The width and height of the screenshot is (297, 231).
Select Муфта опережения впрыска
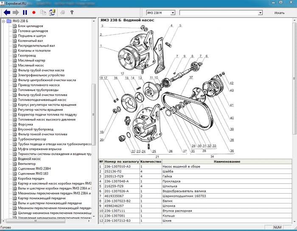[39, 149]
